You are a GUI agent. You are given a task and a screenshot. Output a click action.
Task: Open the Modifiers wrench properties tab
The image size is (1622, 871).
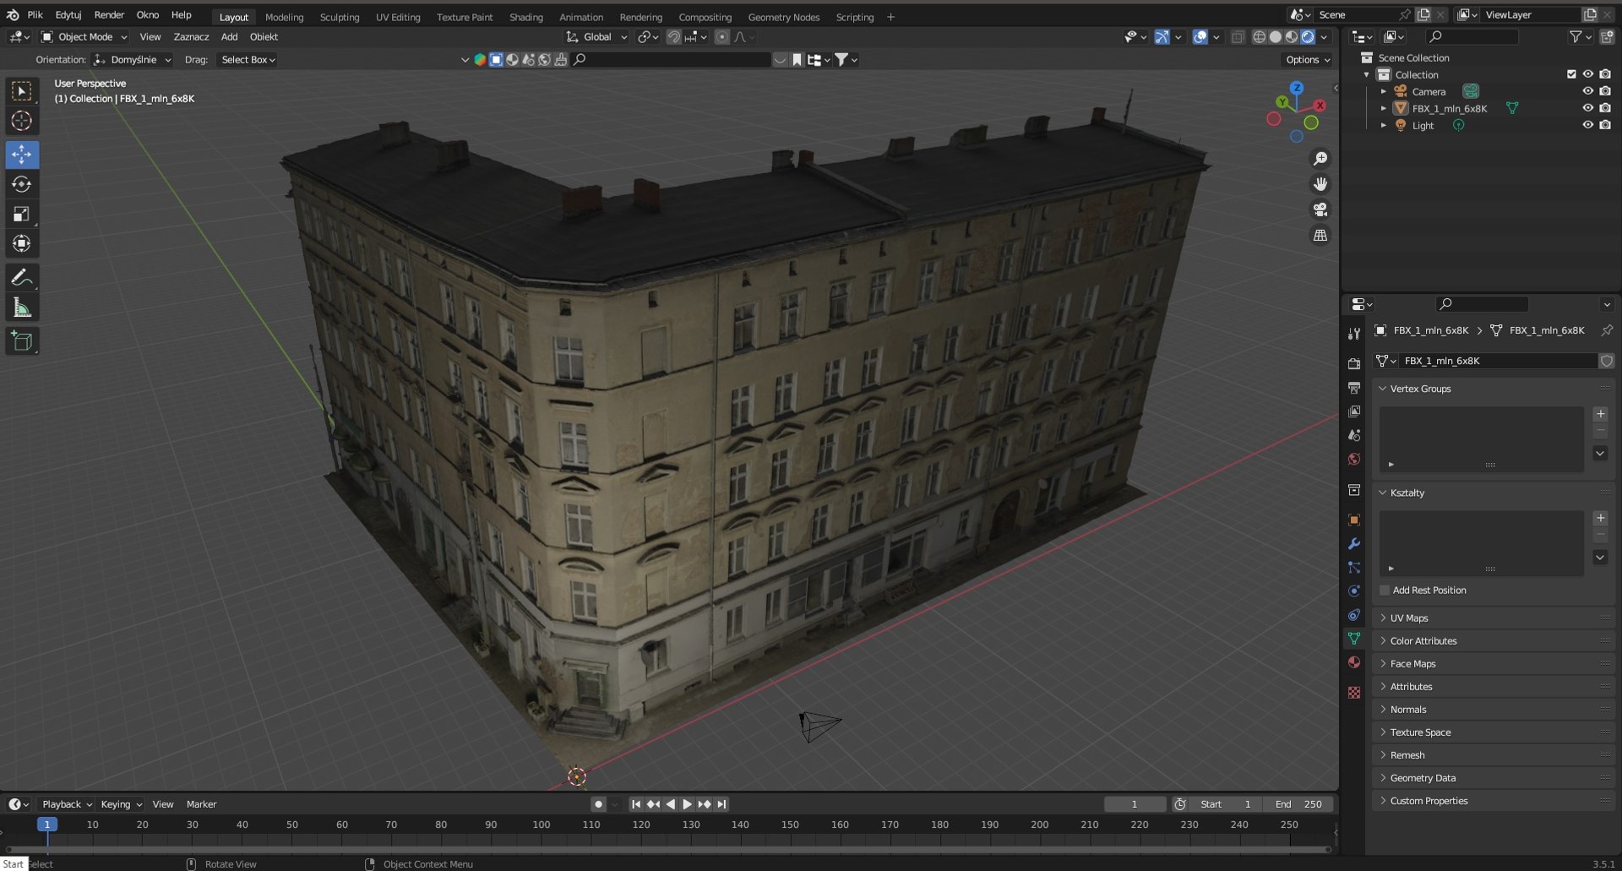(1354, 544)
